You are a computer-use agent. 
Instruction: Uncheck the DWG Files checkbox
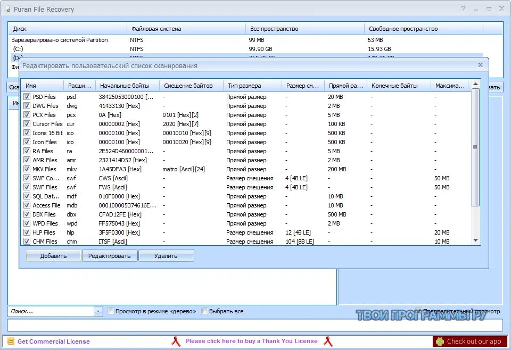point(27,106)
